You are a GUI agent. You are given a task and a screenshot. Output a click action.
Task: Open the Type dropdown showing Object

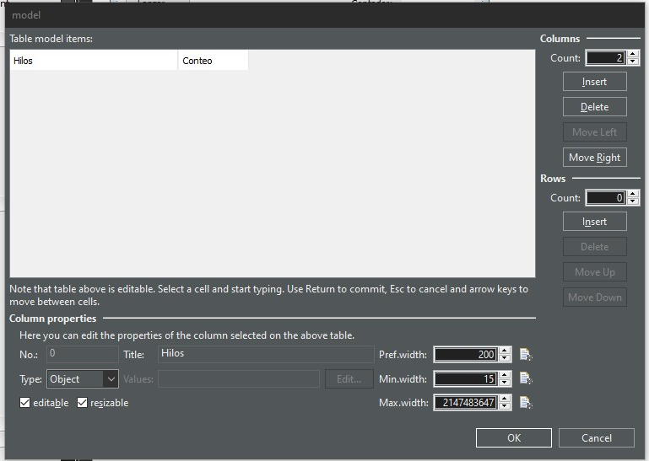point(82,379)
